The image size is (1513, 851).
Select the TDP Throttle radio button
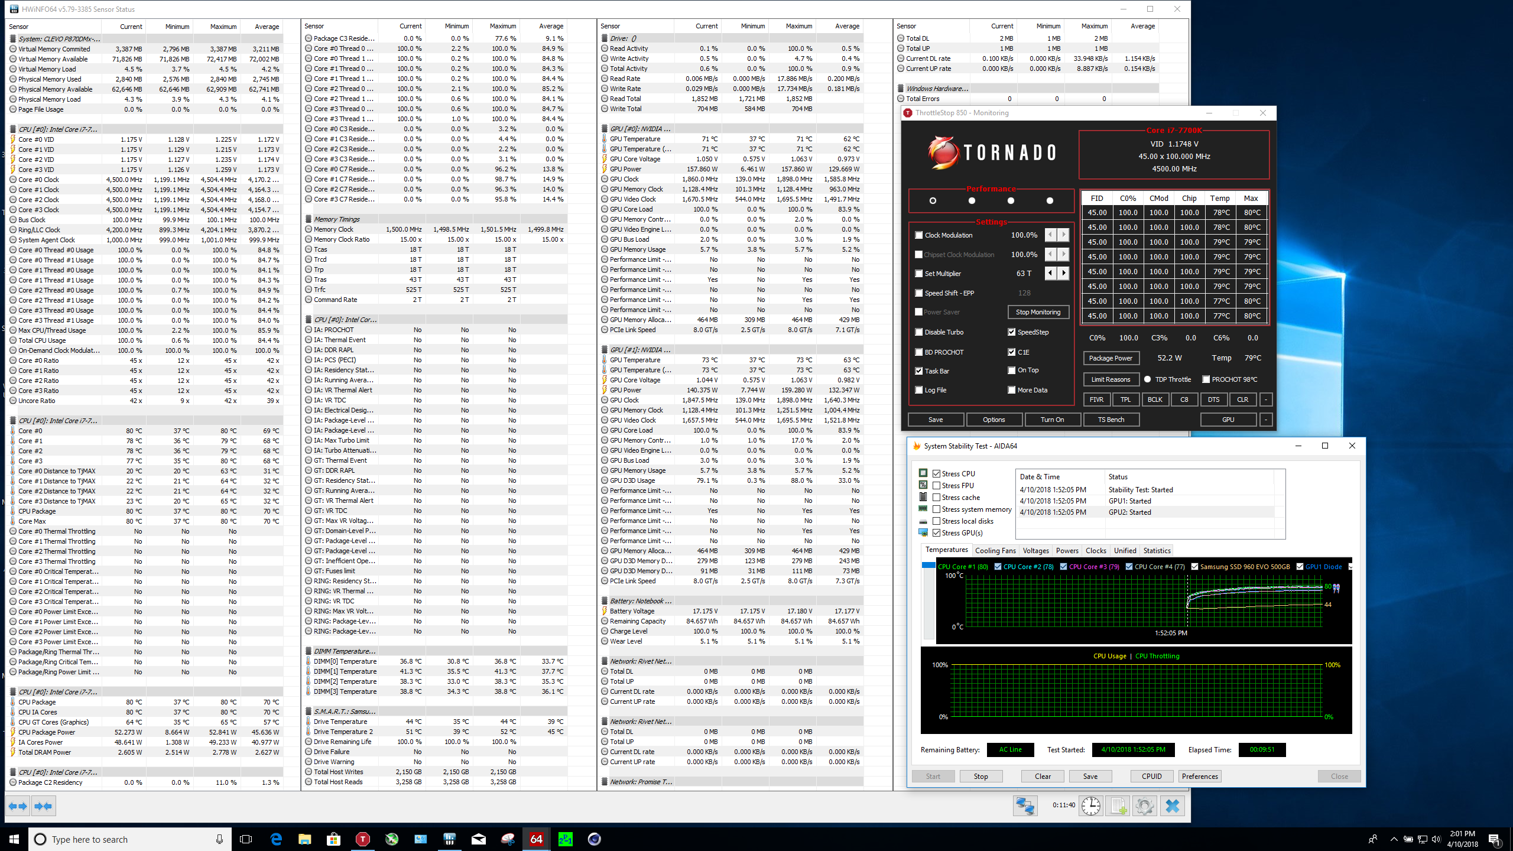pos(1148,379)
